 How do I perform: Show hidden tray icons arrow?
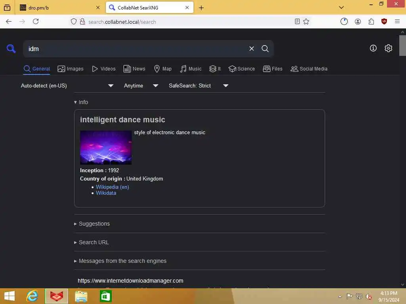pos(340,296)
